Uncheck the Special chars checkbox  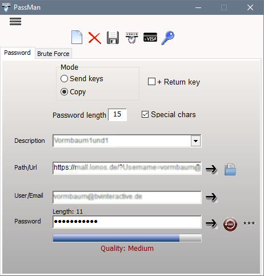coord(145,114)
